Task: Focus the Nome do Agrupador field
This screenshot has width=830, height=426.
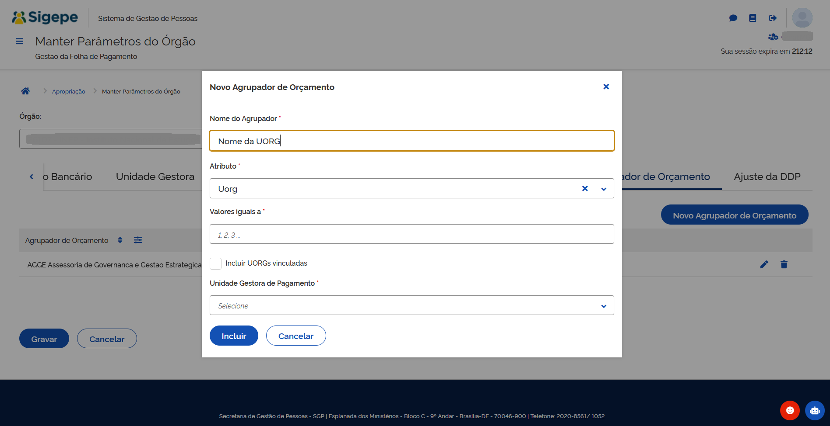Action: coord(411,141)
